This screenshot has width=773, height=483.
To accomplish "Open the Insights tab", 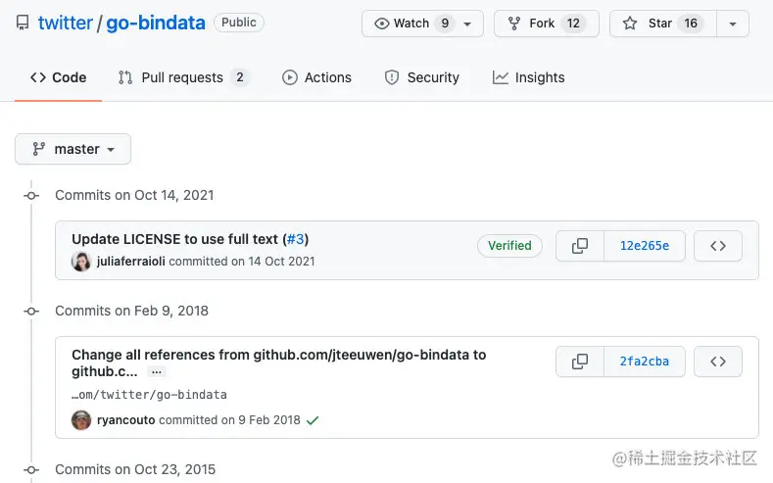I will click(x=528, y=77).
